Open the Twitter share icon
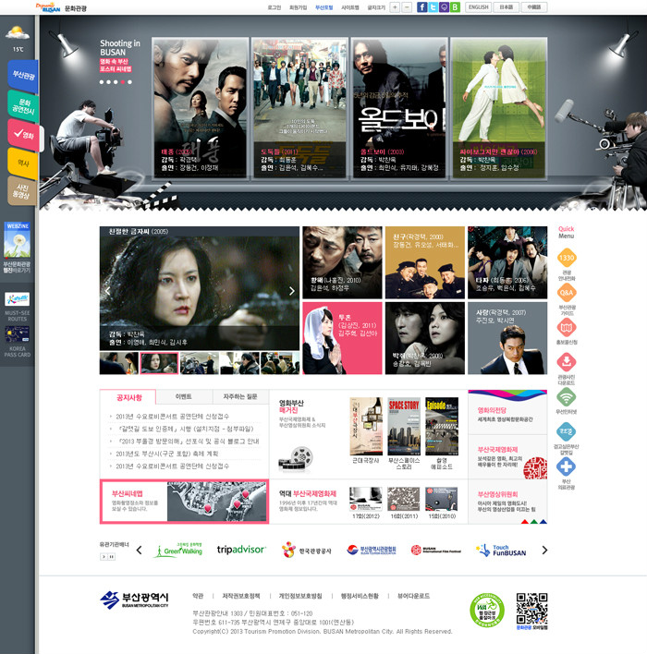The width and height of the screenshot is (647, 654). pos(433,7)
